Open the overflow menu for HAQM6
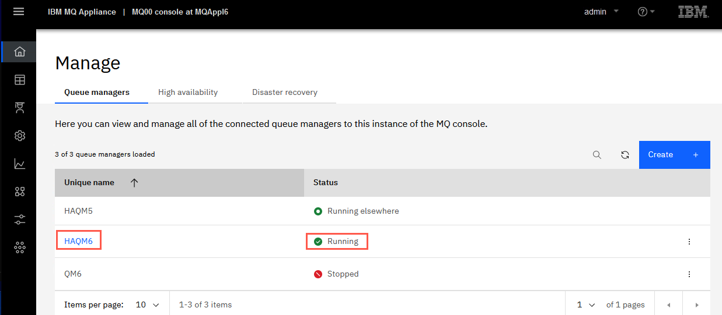This screenshot has height=315, width=722. click(x=689, y=242)
